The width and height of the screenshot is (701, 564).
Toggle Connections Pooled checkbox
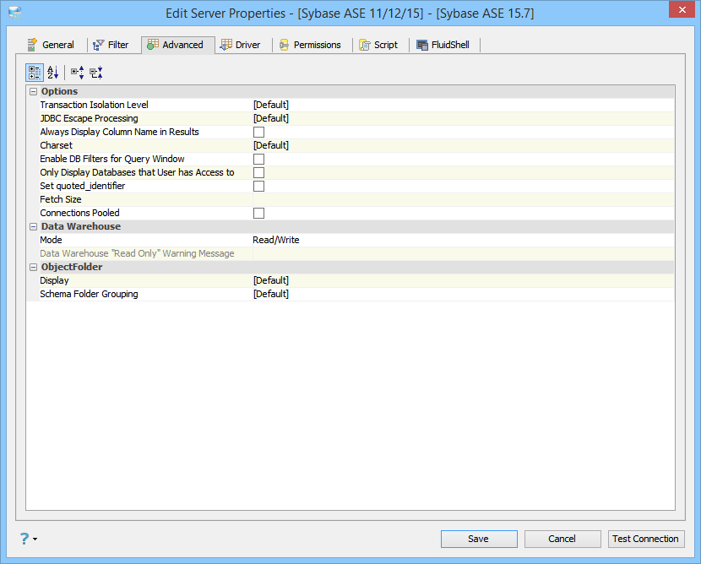tap(258, 213)
